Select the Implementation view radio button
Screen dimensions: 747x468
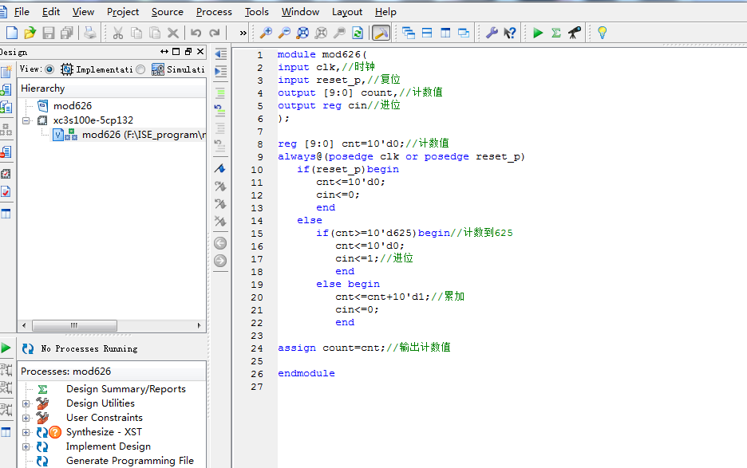coord(49,69)
